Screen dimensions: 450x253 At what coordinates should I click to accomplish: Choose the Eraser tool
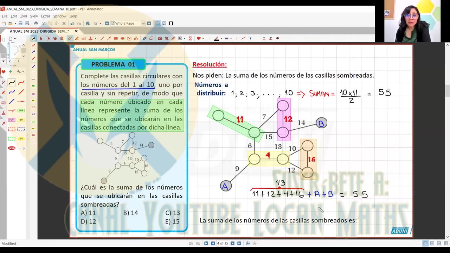[x=144, y=38]
